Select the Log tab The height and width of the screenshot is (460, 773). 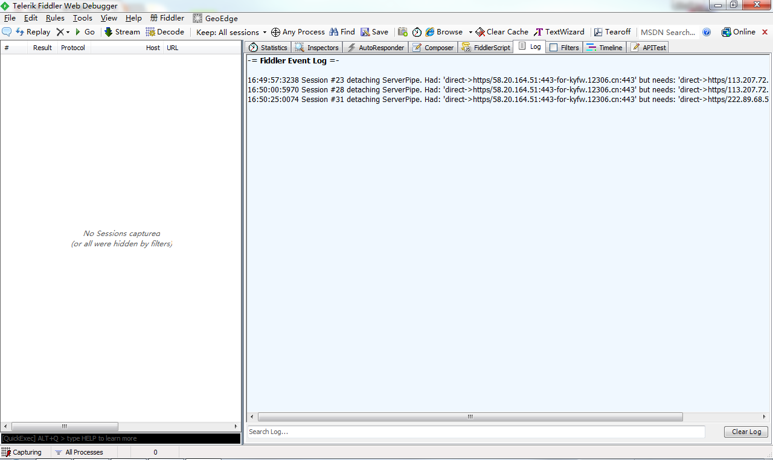[530, 46]
